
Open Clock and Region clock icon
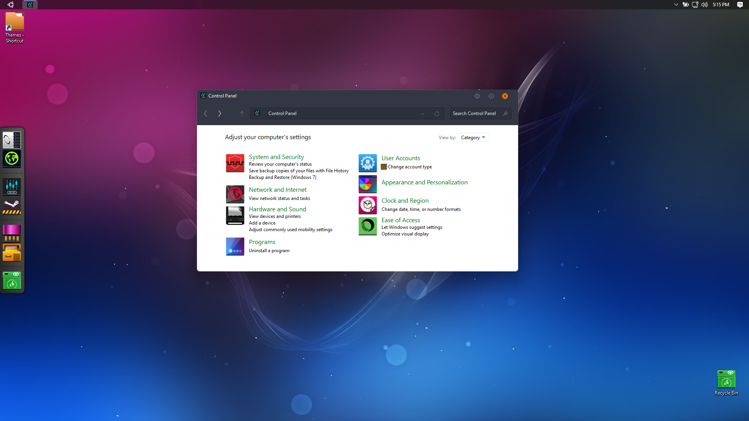367,205
